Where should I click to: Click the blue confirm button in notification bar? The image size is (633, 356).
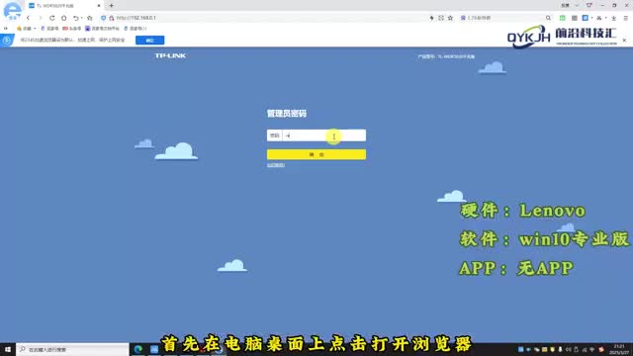(149, 41)
